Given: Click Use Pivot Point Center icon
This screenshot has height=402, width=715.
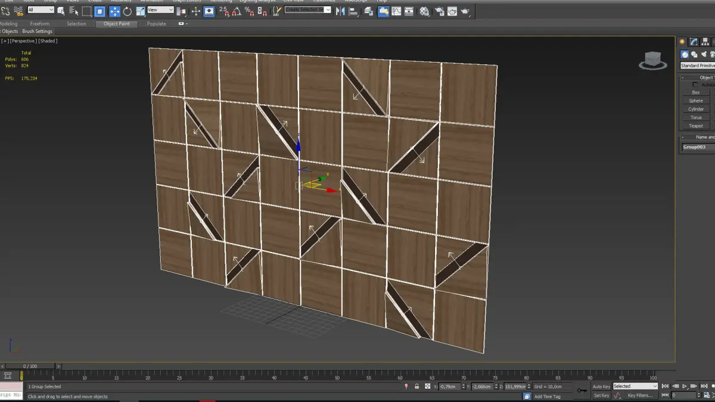Looking at the screenshot, I should coord(182,11).
